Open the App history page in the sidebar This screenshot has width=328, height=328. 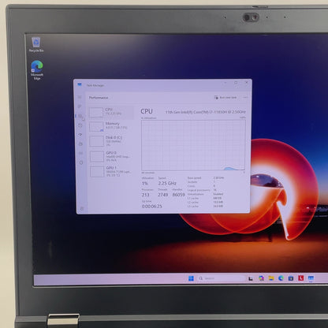[x=80, y=125]
